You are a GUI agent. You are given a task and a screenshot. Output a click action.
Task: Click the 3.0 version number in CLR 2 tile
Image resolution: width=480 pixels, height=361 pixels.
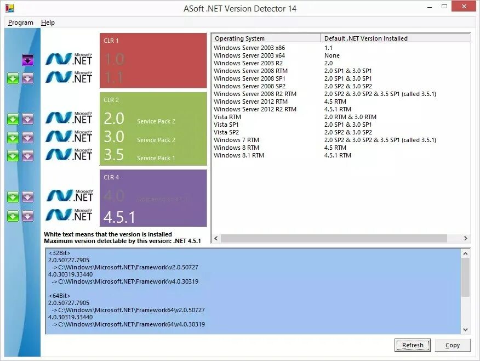114,137
